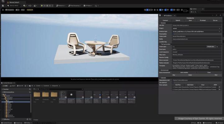Click the Dry run button
The height and width of the screenshot is (124, 224).
(x=215, y=20)
